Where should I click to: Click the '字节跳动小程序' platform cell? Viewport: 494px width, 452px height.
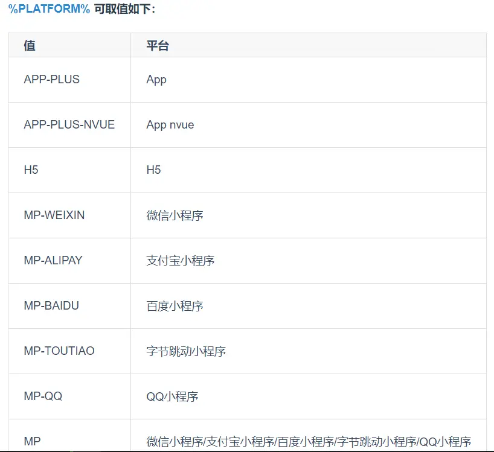click(x=309, y=351)
